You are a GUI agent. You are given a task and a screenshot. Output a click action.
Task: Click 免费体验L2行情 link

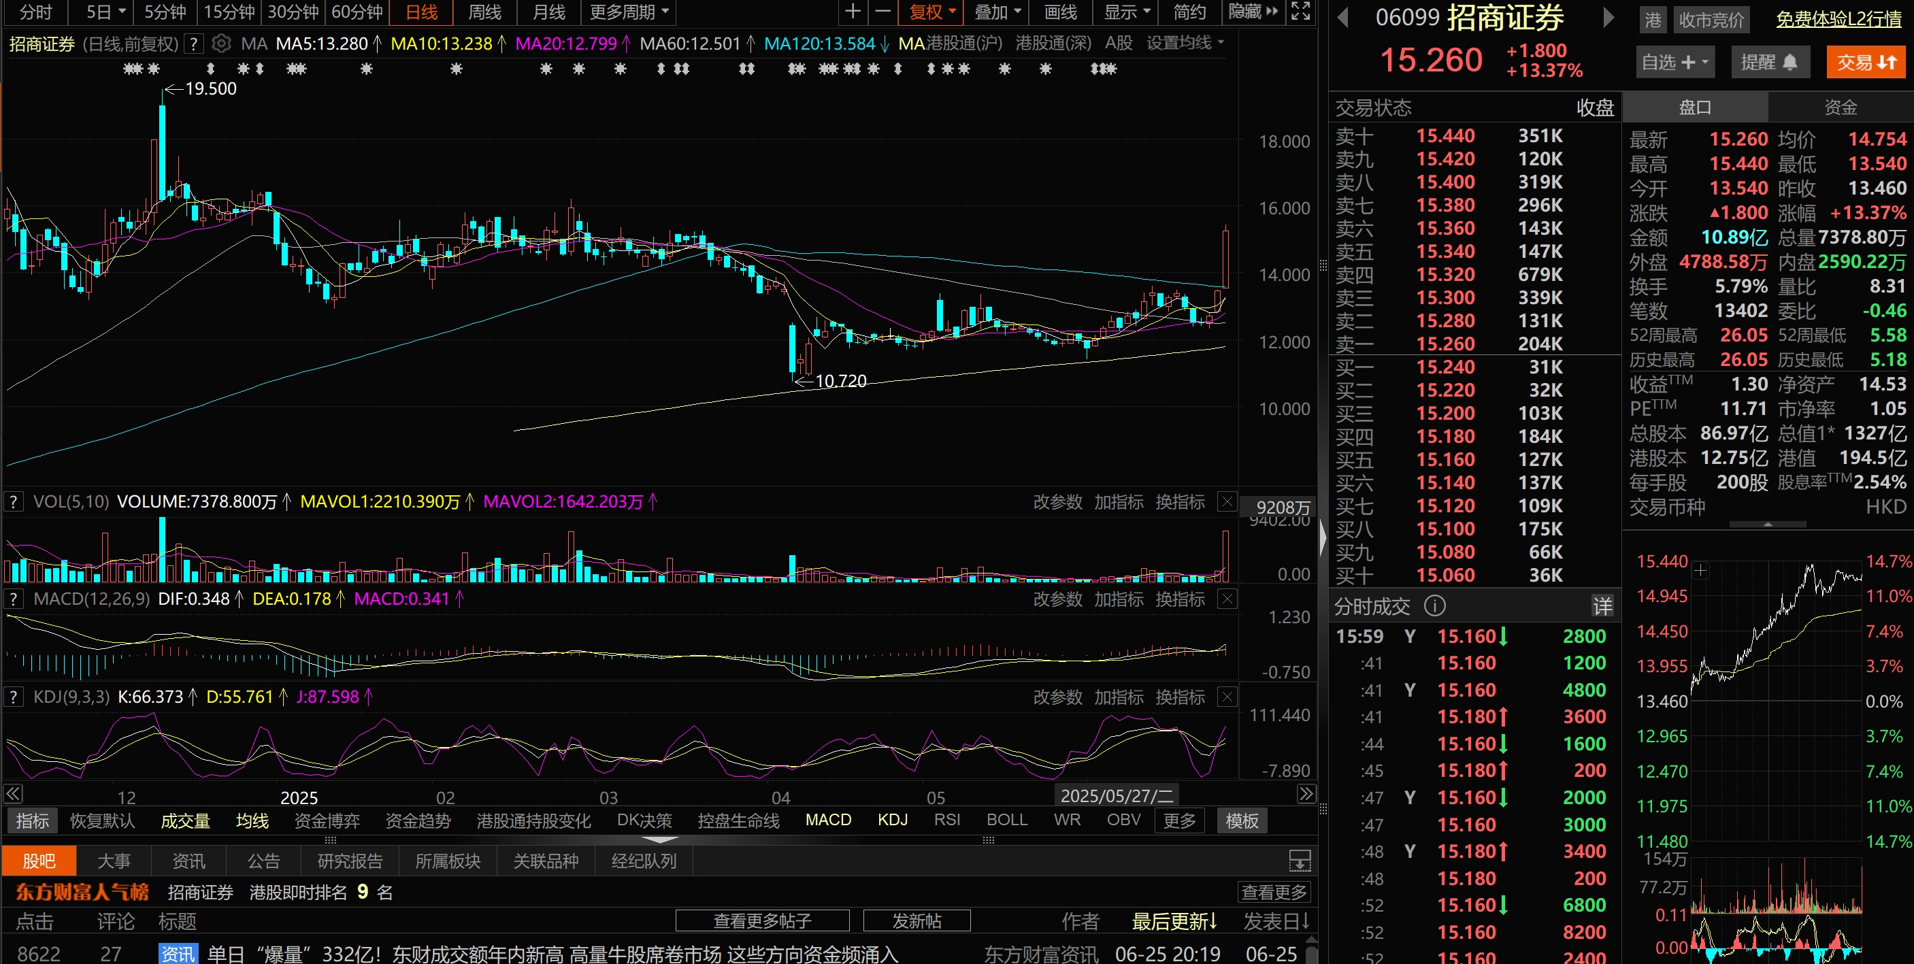click(1839, 19)
